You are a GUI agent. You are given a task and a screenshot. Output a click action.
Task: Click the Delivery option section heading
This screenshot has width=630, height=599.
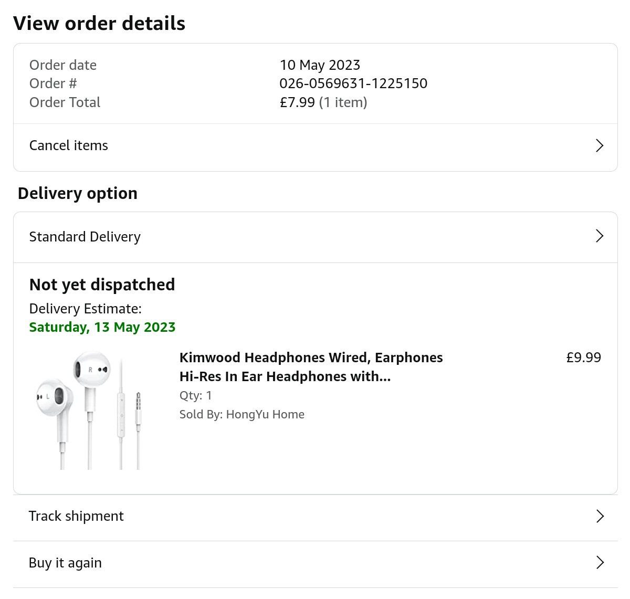(78, 193)
